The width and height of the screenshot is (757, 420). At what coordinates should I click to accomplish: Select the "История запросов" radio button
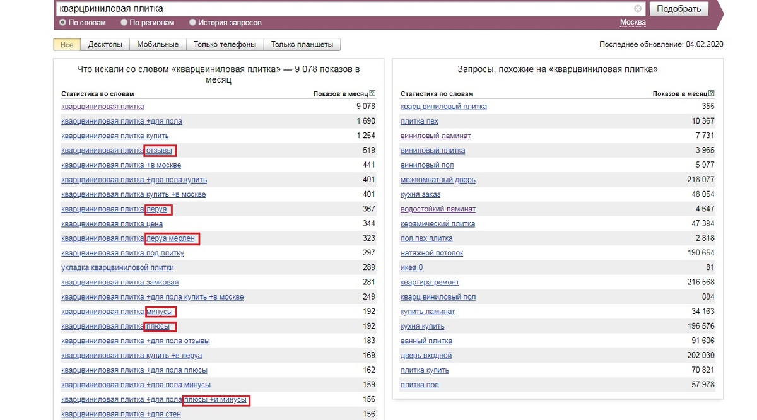coord(192,21)
